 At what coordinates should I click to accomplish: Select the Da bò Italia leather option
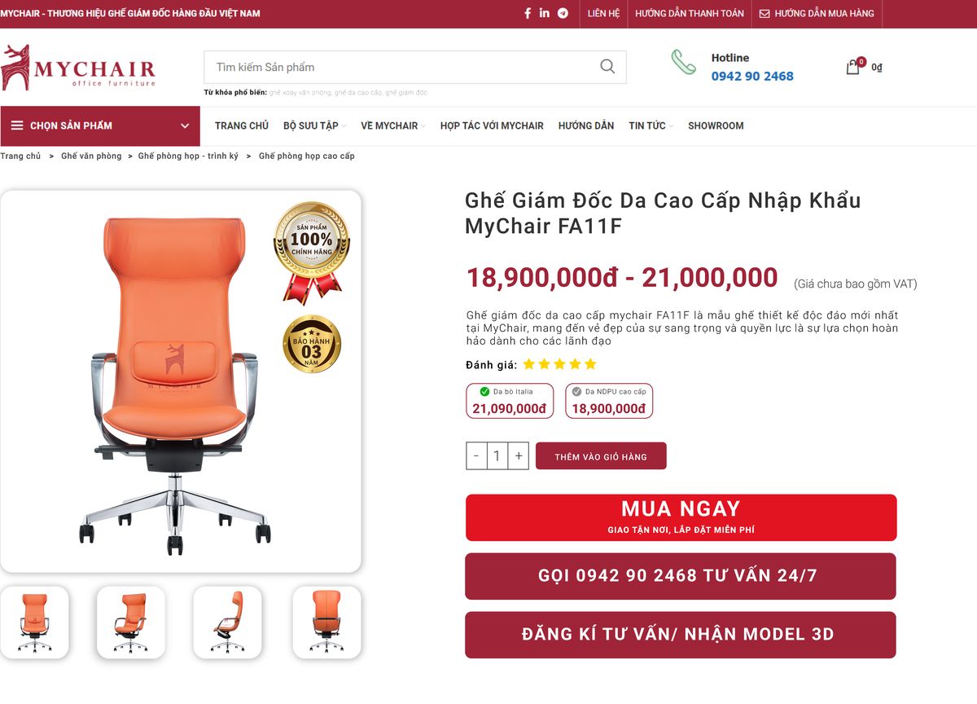tap(510, 401)
